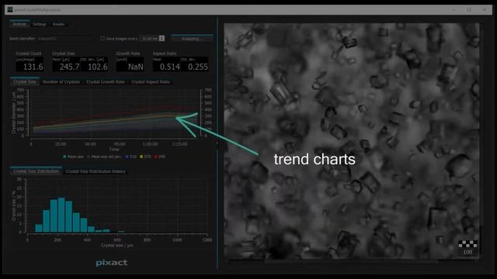Enable the Save images every checkbox
Viewport: 497px width, 279px height.
tap(103, 39)
